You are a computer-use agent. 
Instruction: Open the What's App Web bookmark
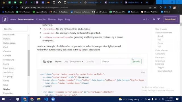click(117, 12)
